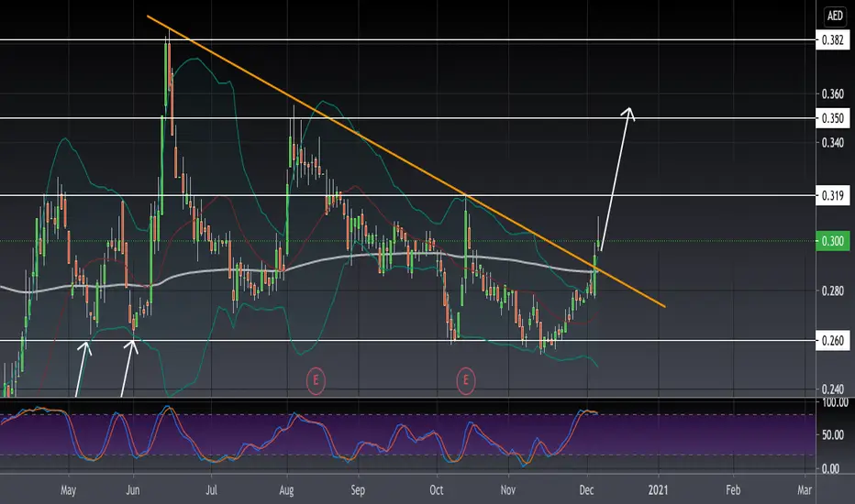Select the 0.350 price level label

click(x=833, y=118)
